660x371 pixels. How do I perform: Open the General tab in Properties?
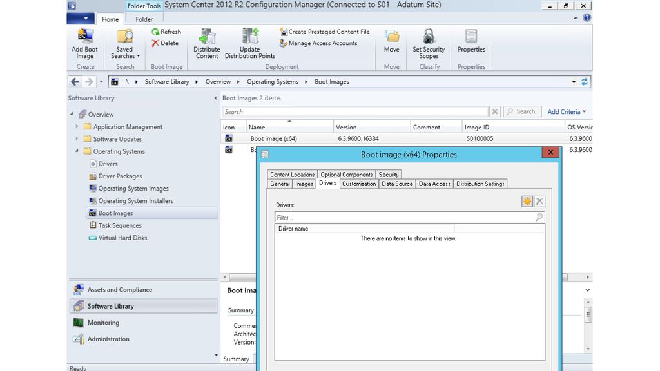click(280, 184)
